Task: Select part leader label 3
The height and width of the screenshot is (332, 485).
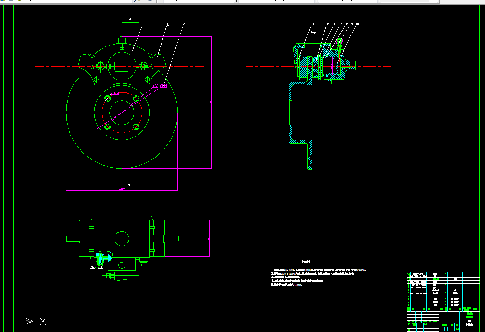Action: (184, 24)
